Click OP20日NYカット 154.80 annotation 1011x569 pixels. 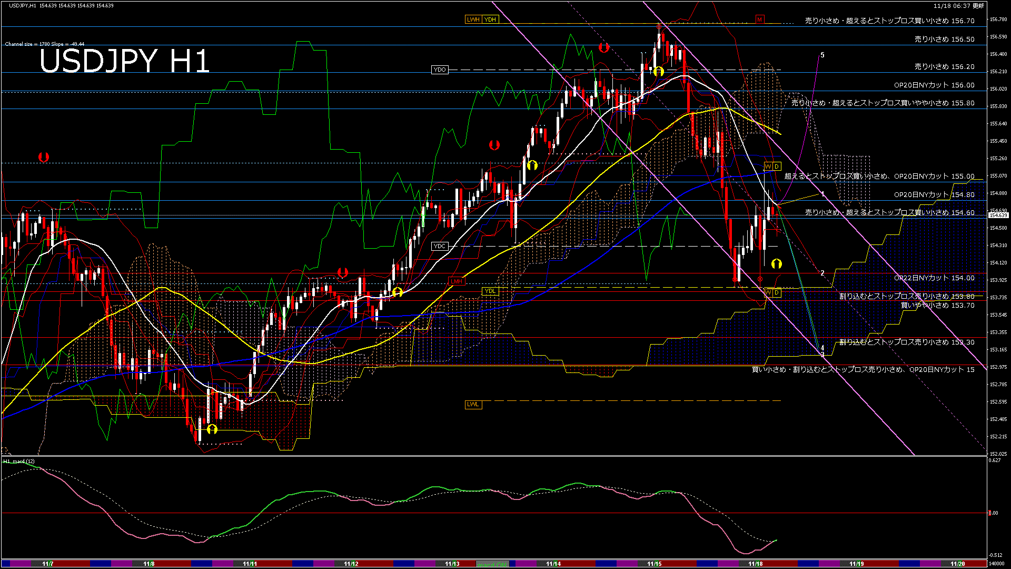coord(934,194)
